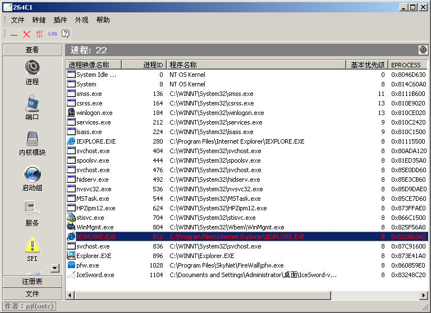Click the path C:\WINNT\Explorer.EXE
The image size is (431, 313).
pos(202,256)
